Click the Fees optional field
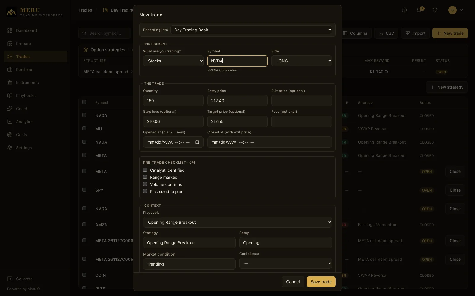Screen dimensions: 475x296 (x=302, y=121)
